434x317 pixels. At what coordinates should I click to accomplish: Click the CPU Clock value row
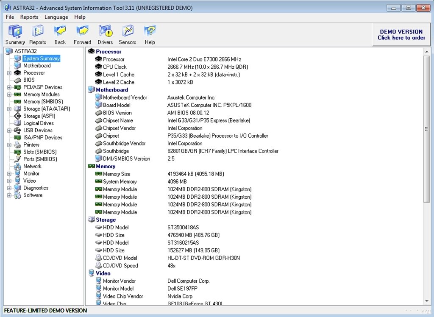click(x=208, y=67)
